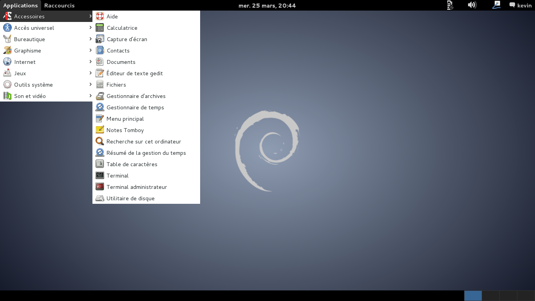Click the Utilitaire de disque icon
This screenshot has width=535, height=301.
tap(100, 198)
